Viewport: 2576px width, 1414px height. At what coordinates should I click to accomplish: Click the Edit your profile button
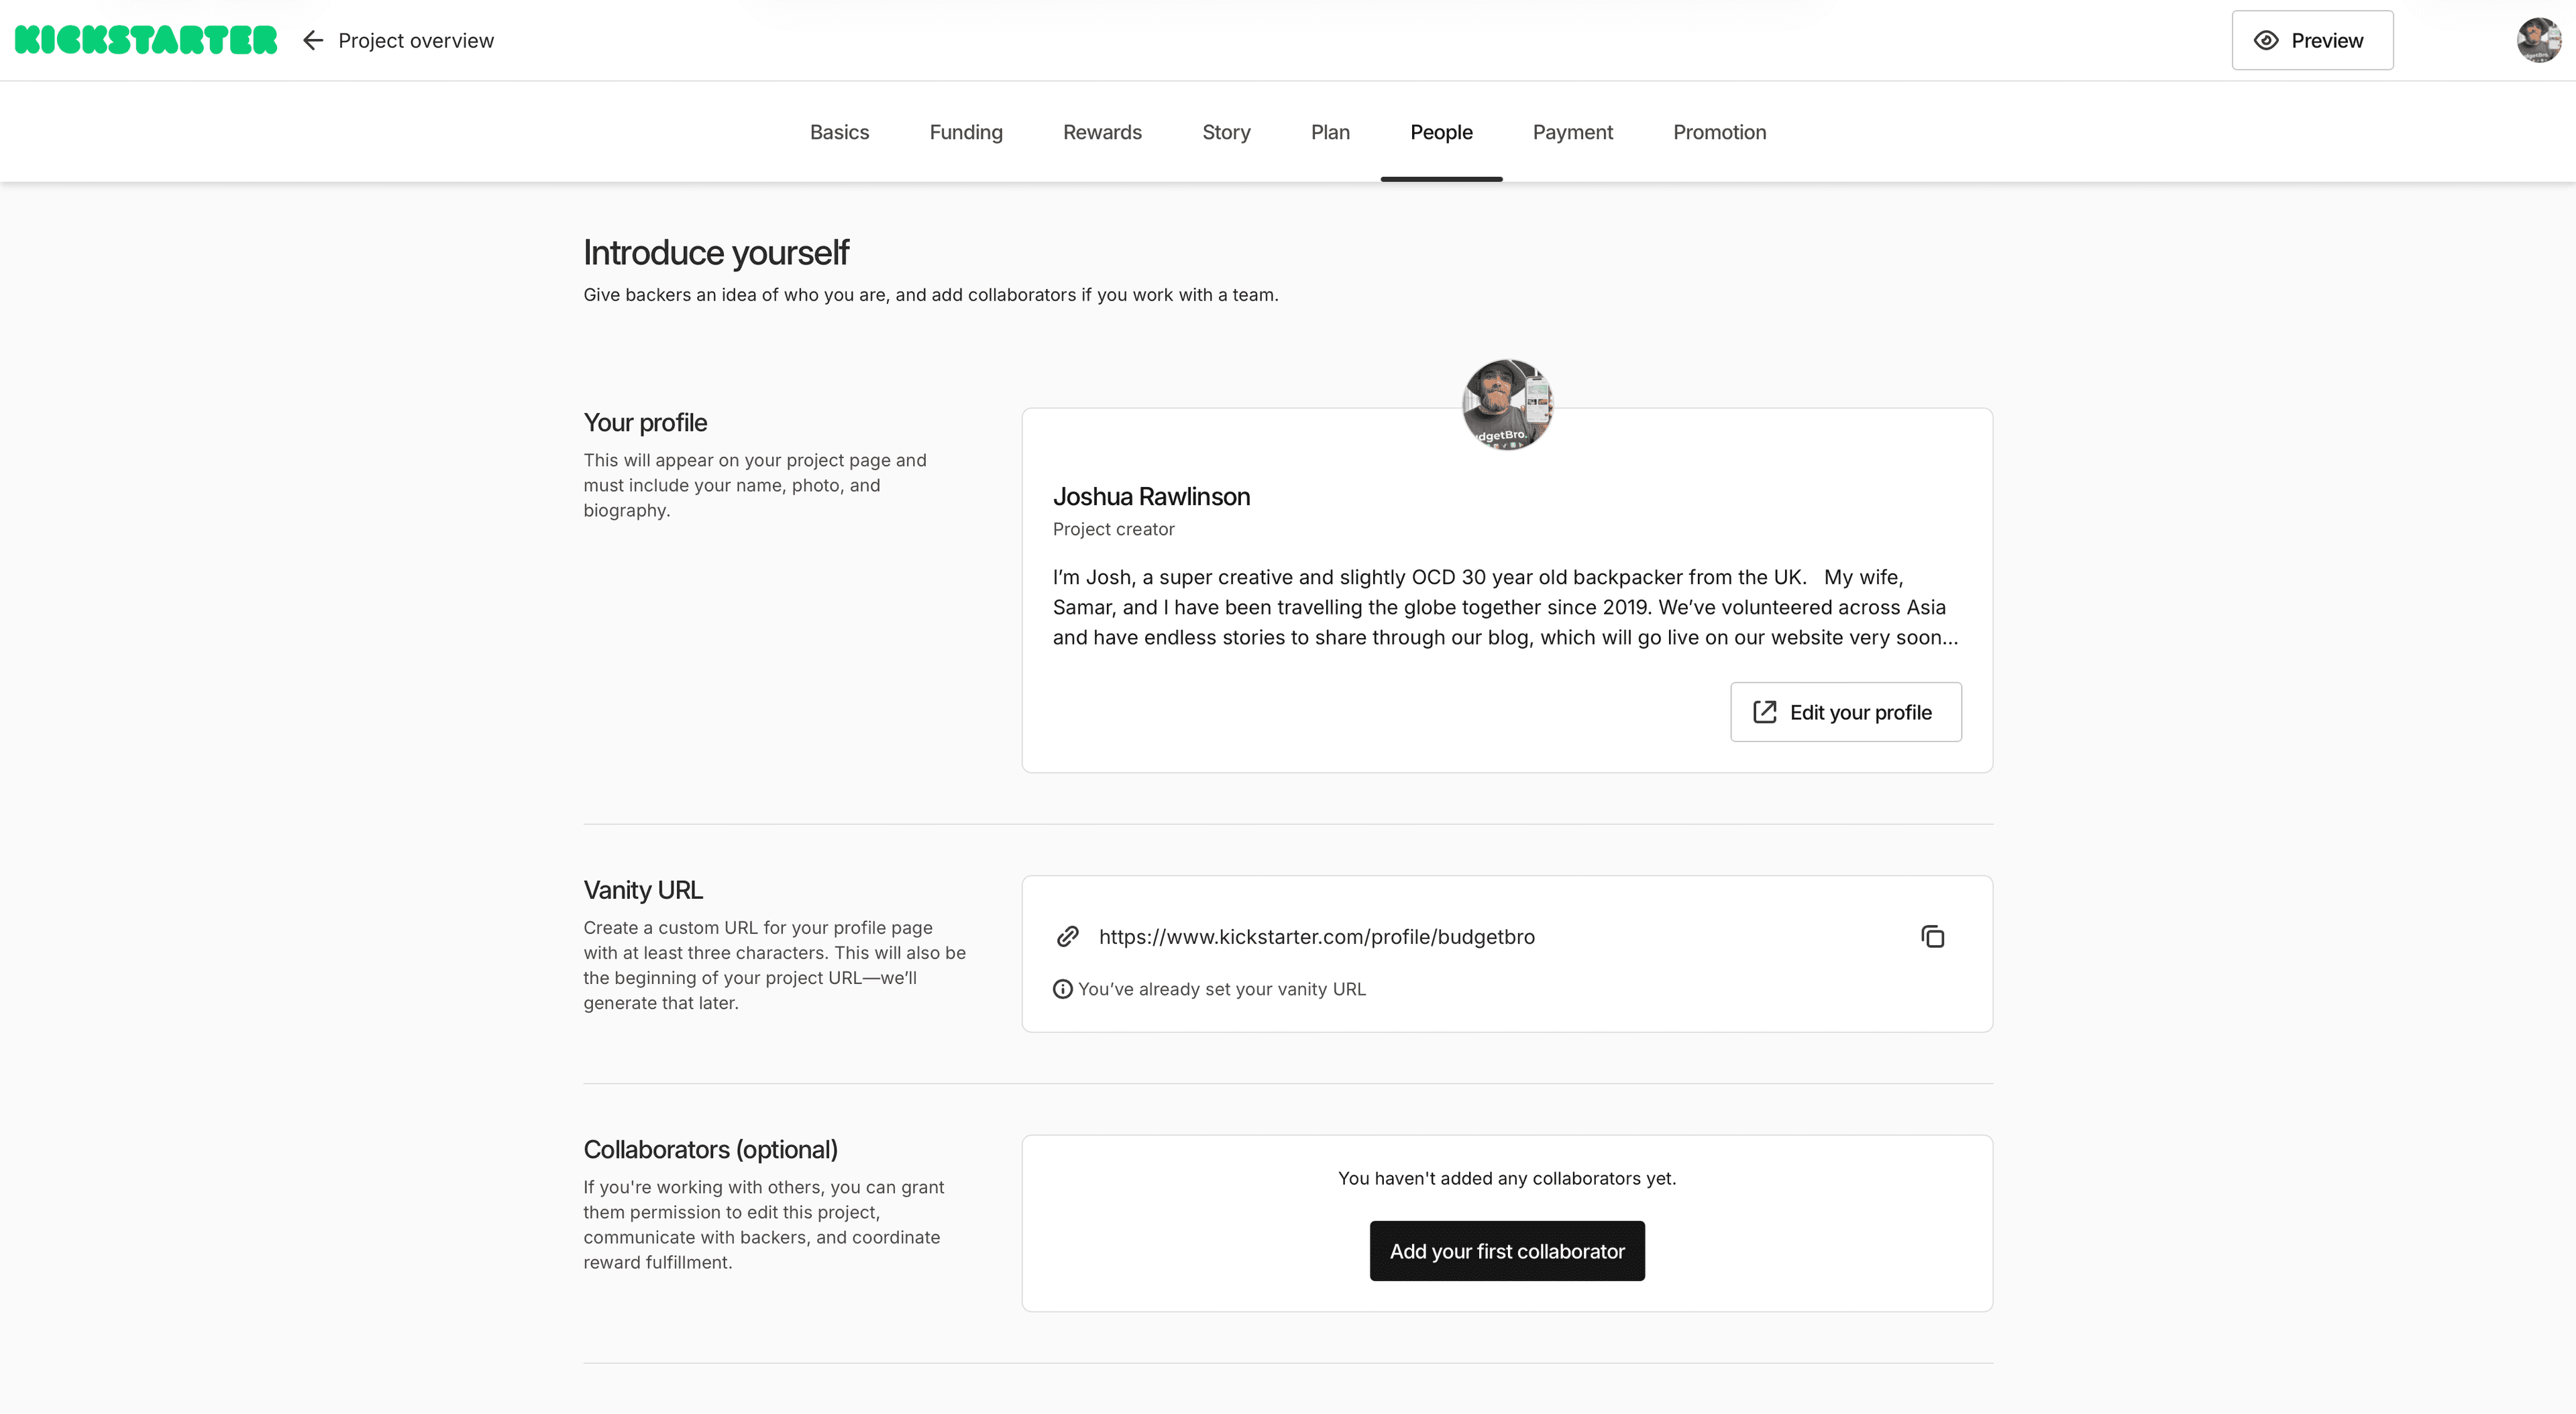coord(1845,712)
